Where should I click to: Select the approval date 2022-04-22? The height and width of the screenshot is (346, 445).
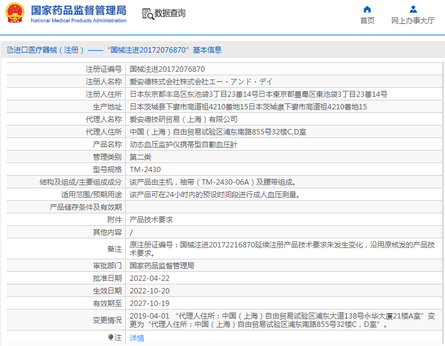[149, 278]
